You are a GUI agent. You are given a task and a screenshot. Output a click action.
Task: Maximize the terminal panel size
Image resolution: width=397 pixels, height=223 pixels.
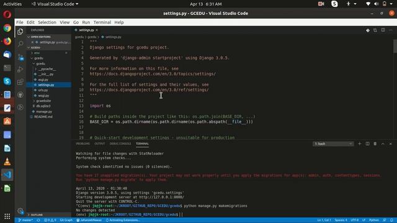(383, 144)
